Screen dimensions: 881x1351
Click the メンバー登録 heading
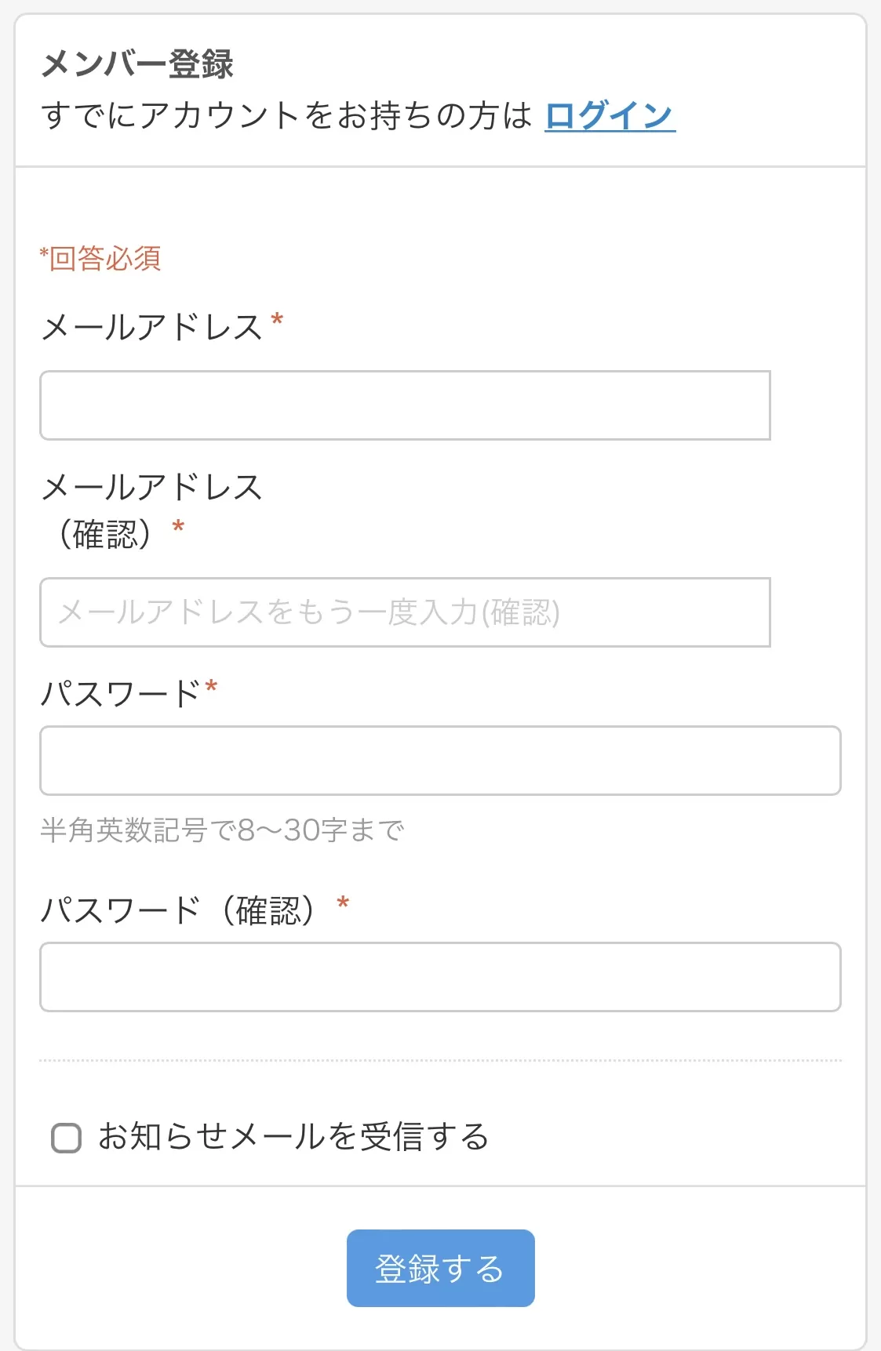click(x=137, y=64)
